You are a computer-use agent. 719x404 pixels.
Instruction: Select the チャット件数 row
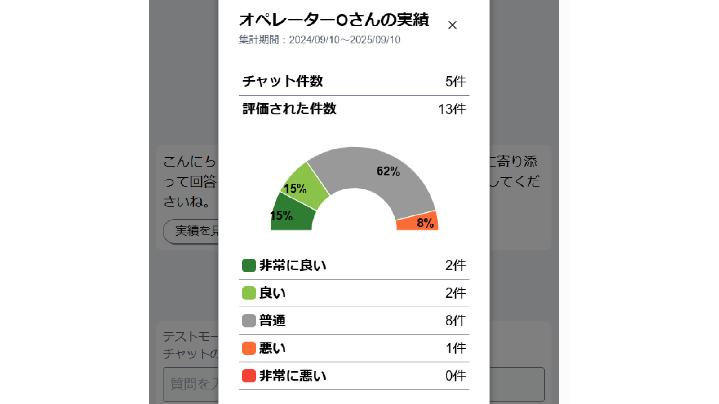pyautogui.click(x=354, y=81)
